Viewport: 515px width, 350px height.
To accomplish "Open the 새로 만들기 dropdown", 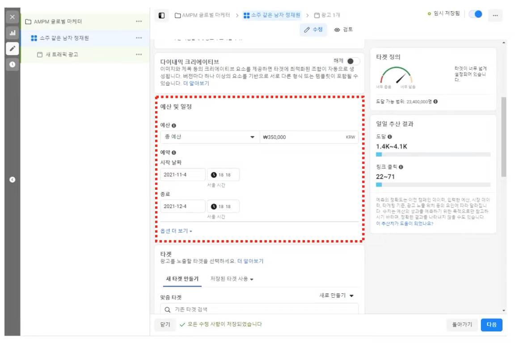I will (336, 296).
